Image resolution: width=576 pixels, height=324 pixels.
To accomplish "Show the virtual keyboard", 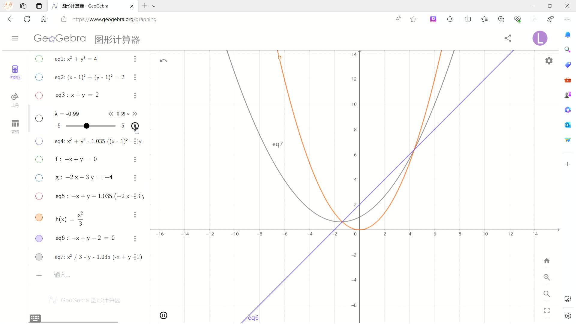I will 35,318.
